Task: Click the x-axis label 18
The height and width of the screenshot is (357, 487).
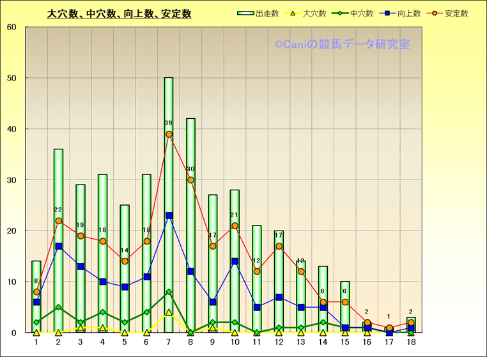Action: coord(411,343)
